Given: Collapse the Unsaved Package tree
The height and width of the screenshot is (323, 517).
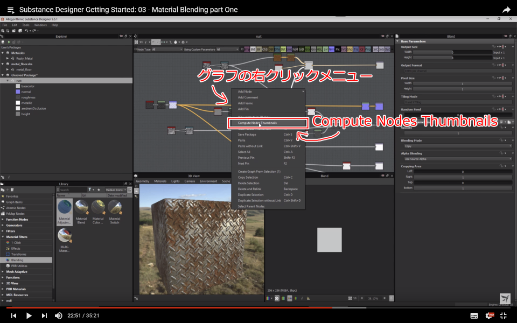Looking at the screenshot, I should [x=3, y=75].
